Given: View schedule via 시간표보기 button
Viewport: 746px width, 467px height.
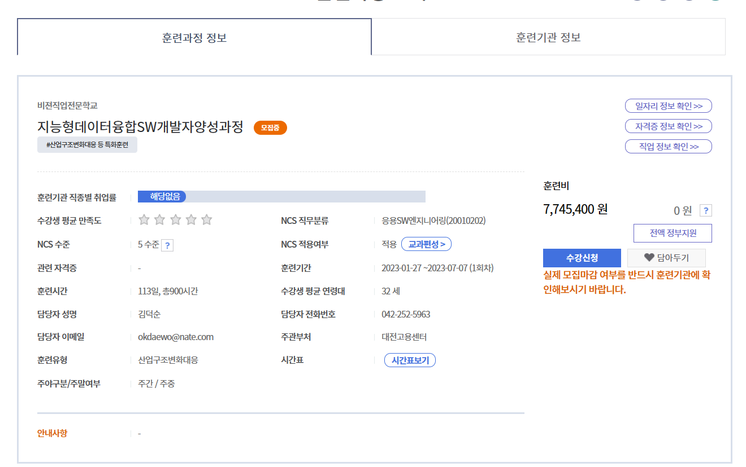Looking at the screenshot, I should 410,360.
